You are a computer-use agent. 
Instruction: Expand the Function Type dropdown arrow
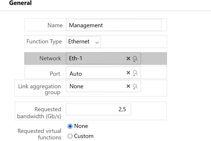coord(97,42)
